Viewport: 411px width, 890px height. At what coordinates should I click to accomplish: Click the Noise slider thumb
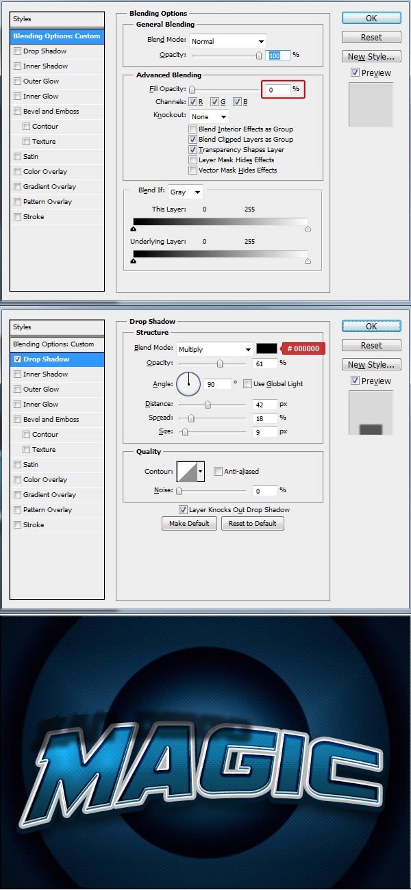(179, 491)
